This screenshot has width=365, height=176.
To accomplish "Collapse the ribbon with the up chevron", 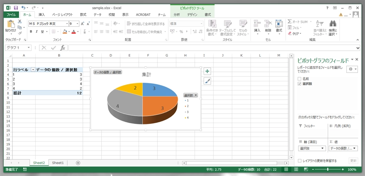I will point(358,40).
